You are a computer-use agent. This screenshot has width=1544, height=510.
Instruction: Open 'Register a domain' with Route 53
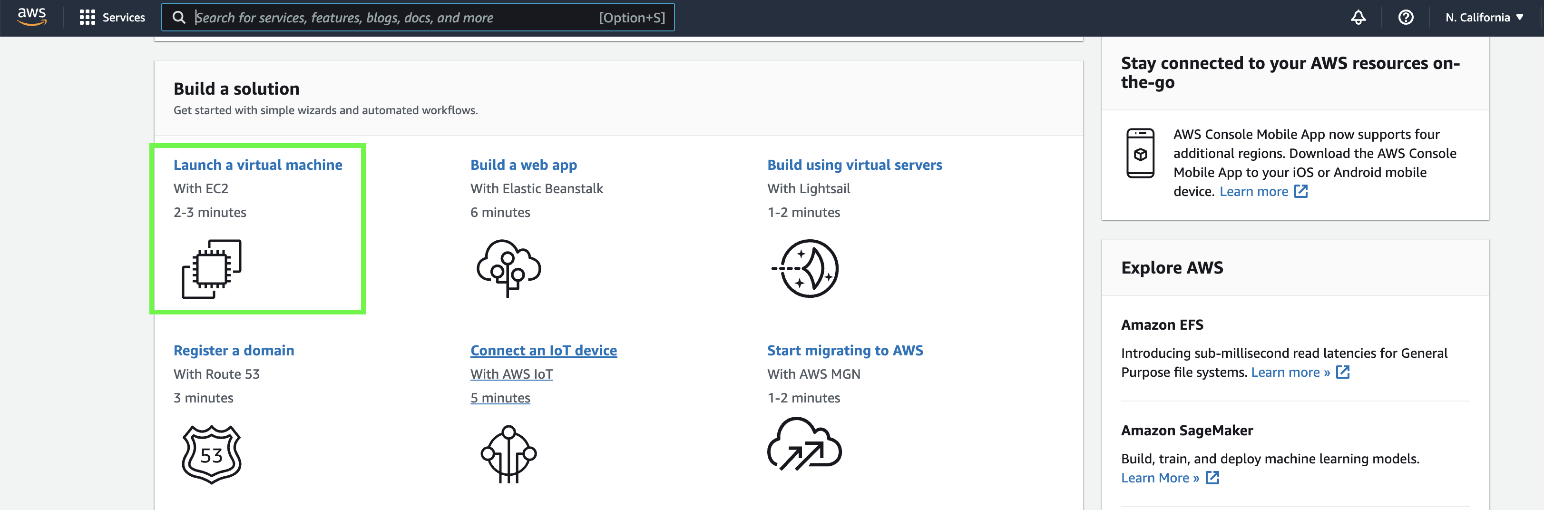pos(234,350)
